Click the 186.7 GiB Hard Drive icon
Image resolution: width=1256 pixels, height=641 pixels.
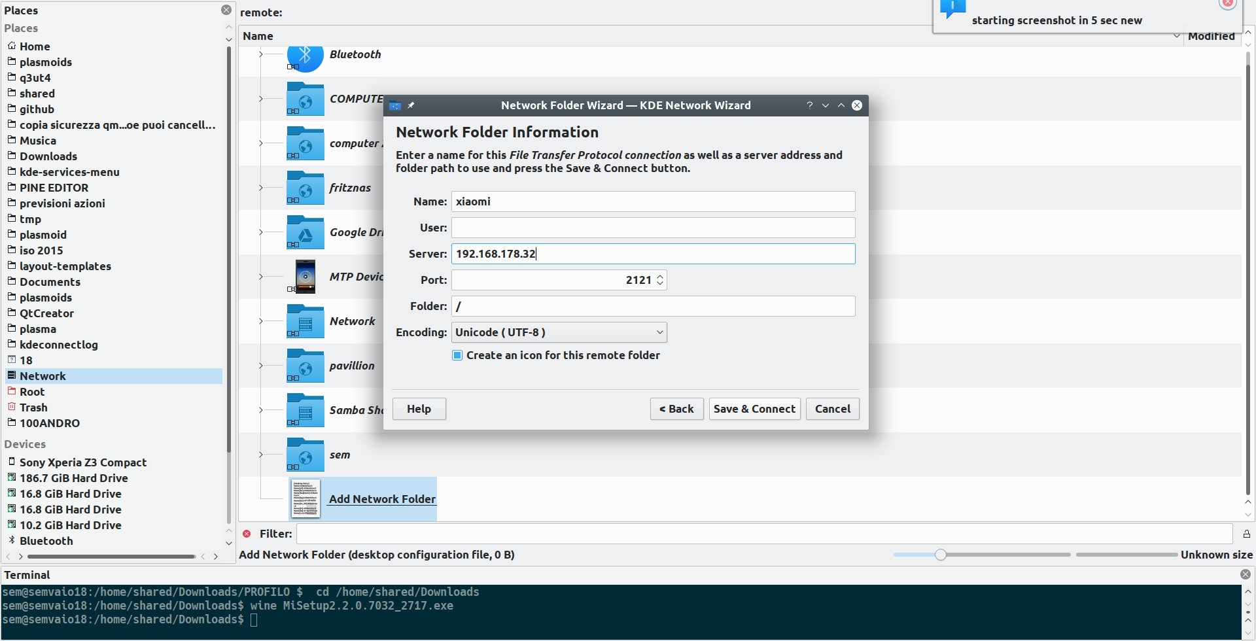(12, 477)
